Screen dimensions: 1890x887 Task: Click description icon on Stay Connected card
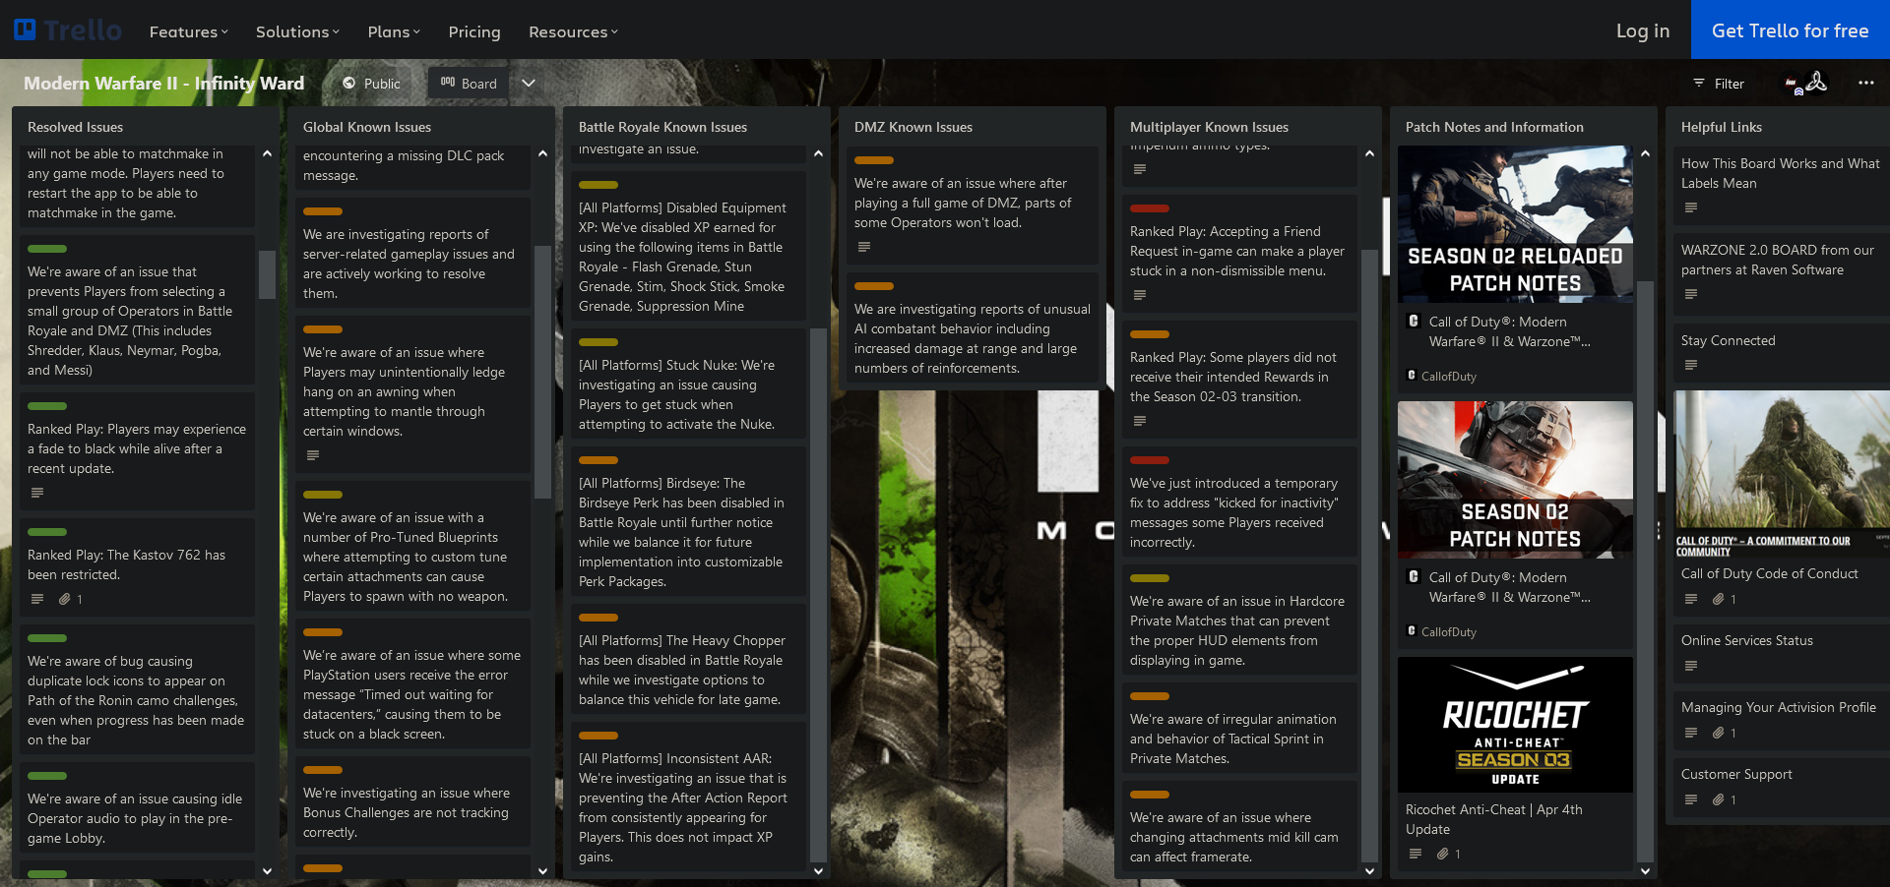(x=1690, y=365)
